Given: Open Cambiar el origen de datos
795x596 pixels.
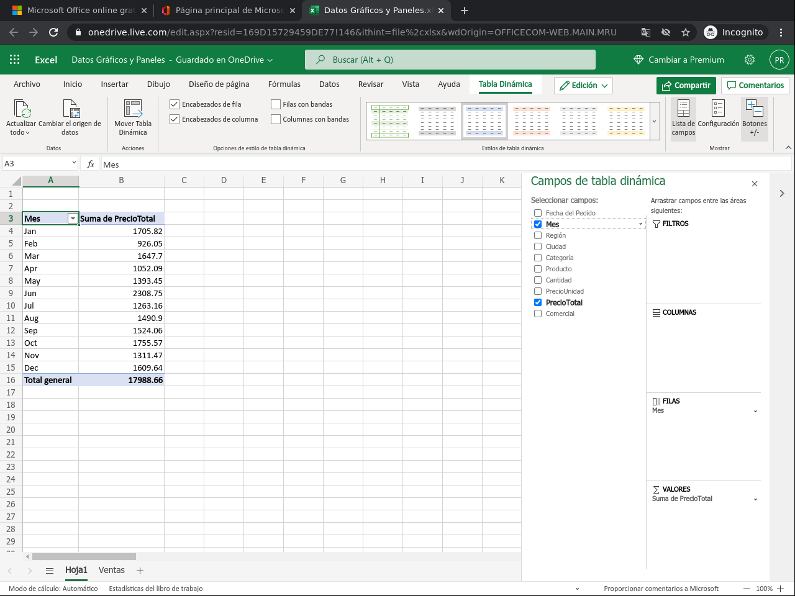Looking at the screenshot, I should [x=70, y=109].
